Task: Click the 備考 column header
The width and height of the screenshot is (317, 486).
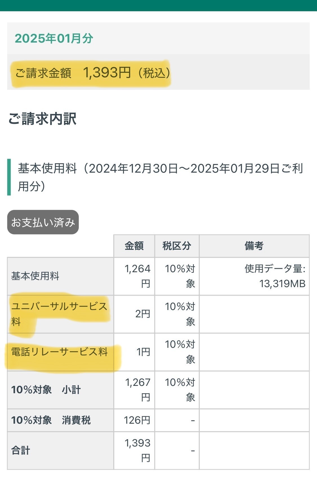Action: pyautogui.click(x=254, y=246)
